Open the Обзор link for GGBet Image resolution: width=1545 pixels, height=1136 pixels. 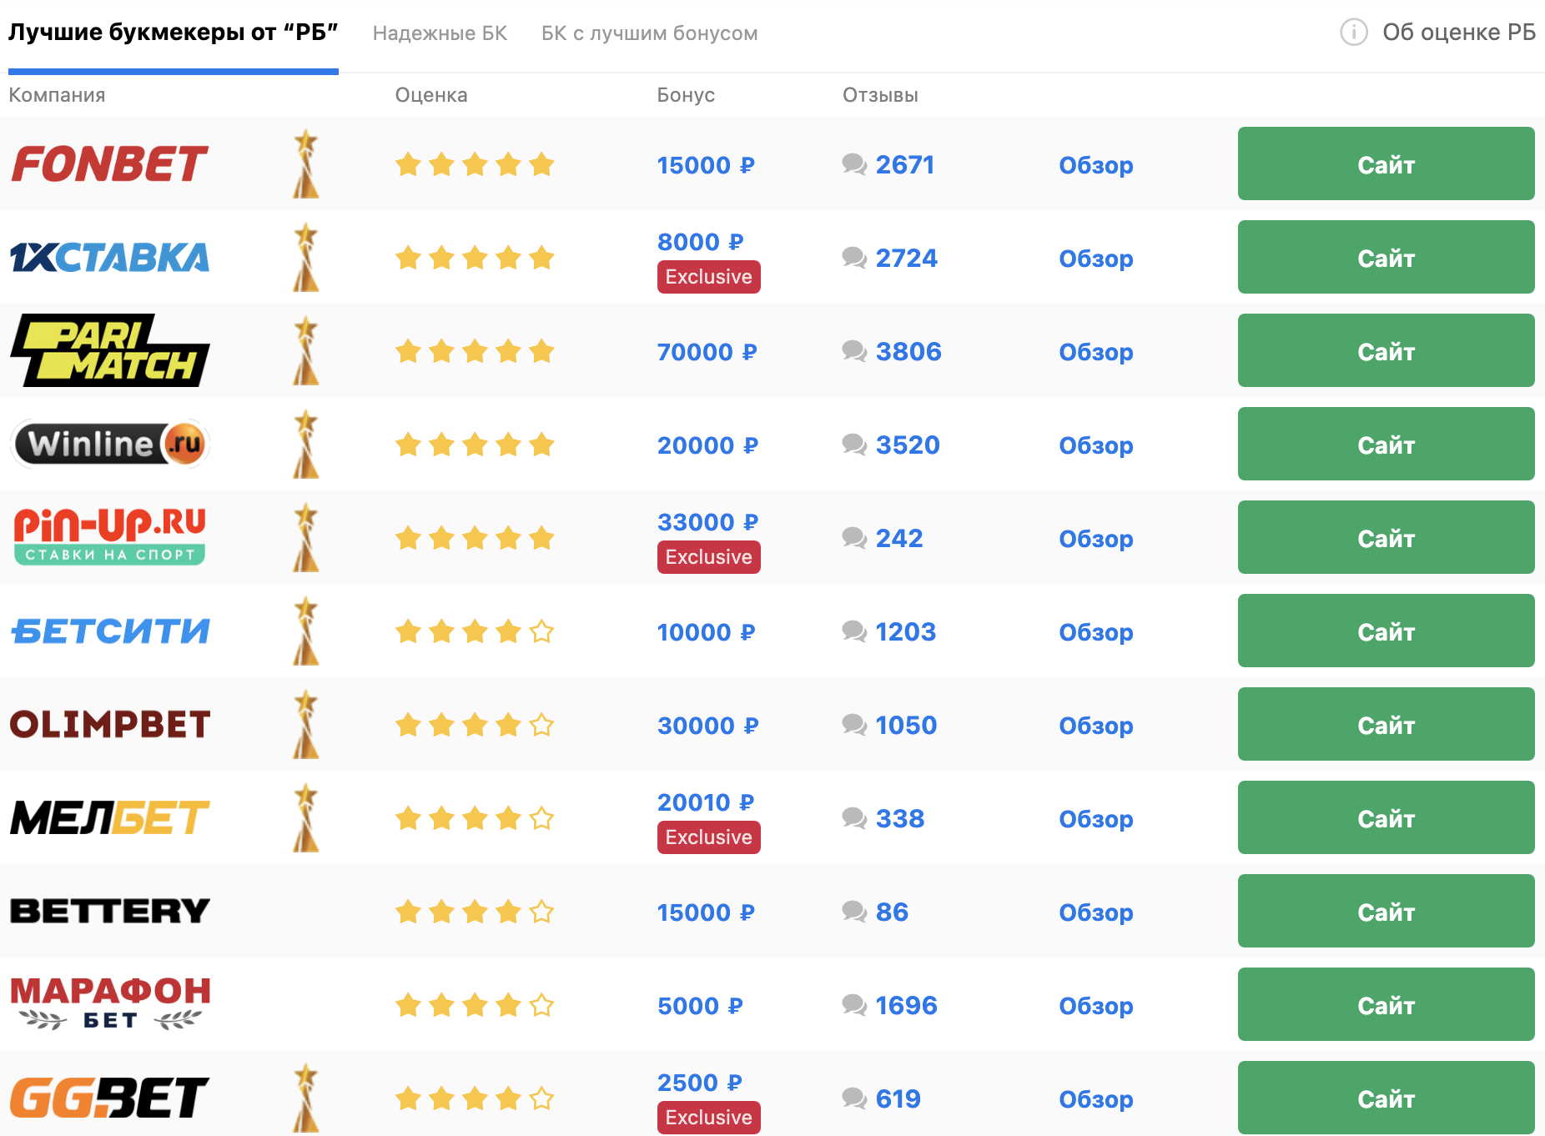pos(1096,1099)
